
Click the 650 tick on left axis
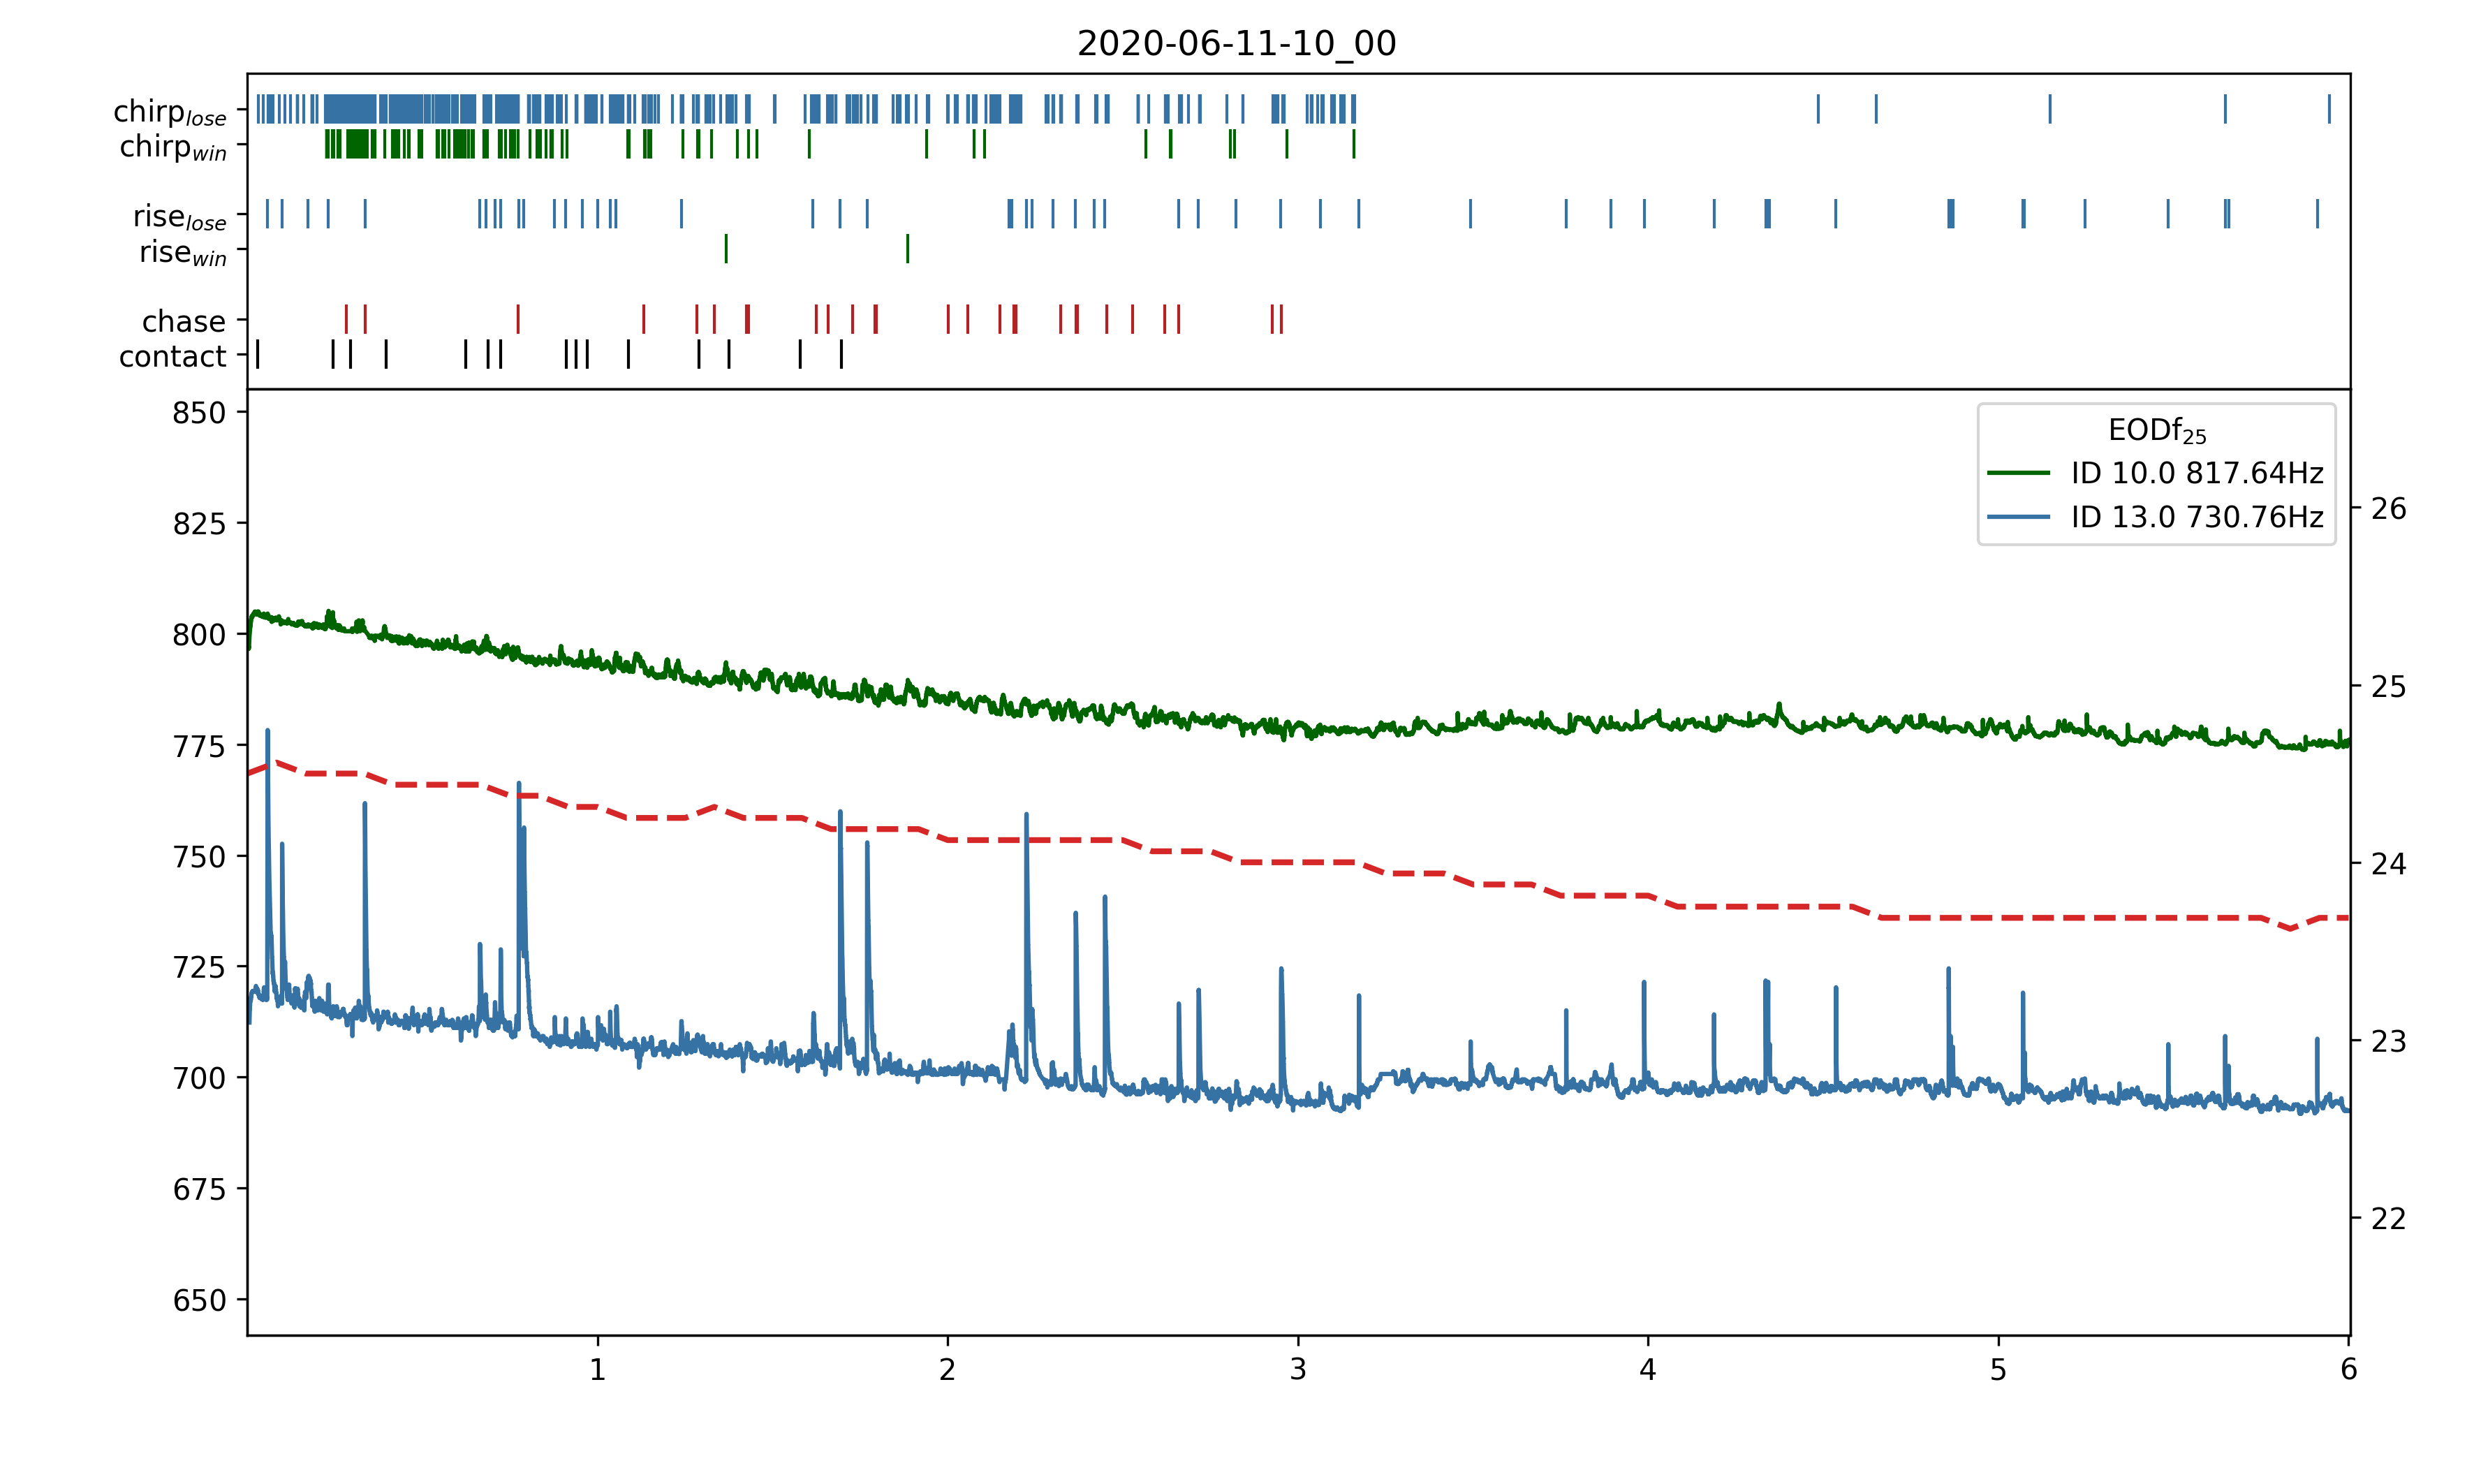tap(199, 1300)
